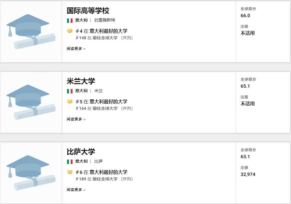Click the graduation cap thumbnail for 米兰大学
The width and height of the screenshot is (291, 204).
coord(31,102)
